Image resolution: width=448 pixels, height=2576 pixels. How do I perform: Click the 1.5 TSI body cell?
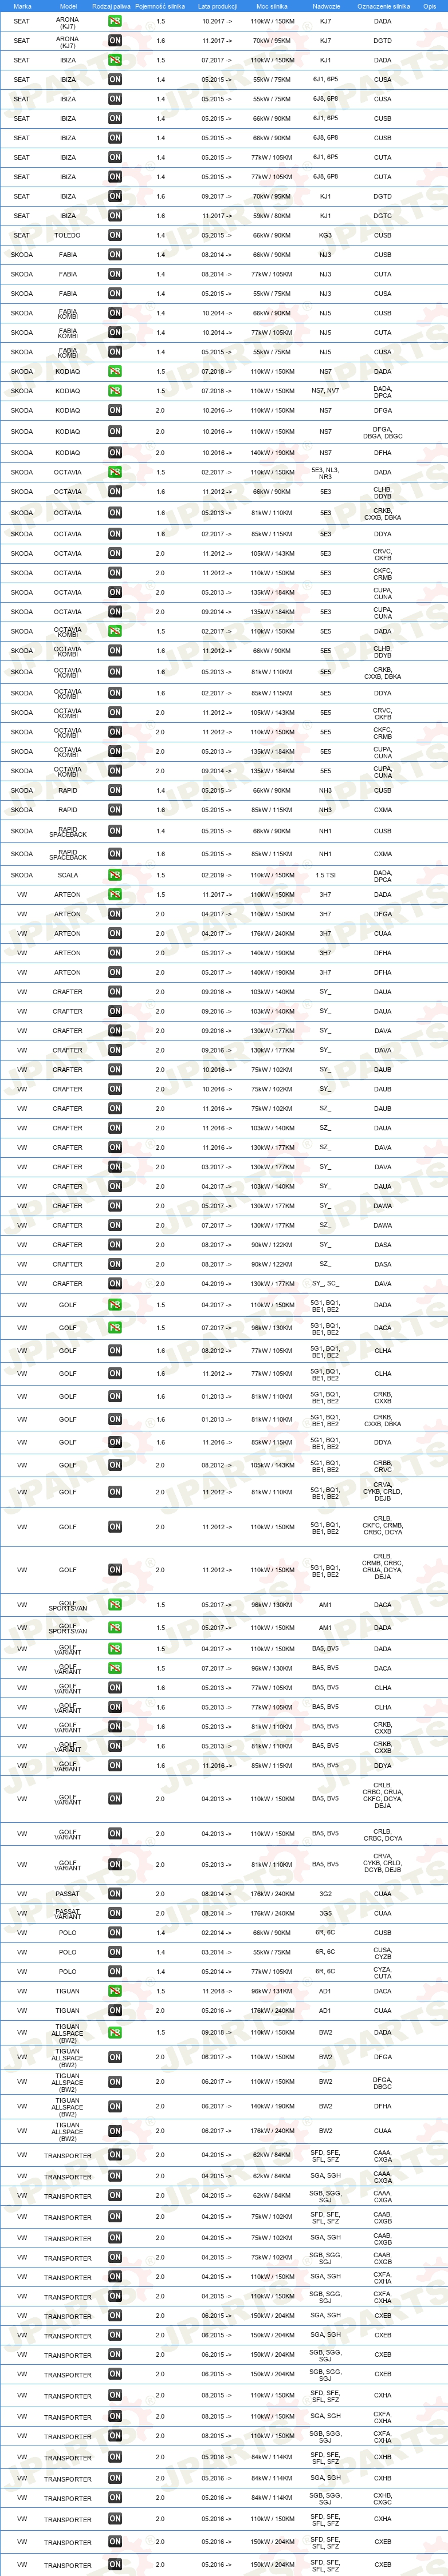(325, 875)
